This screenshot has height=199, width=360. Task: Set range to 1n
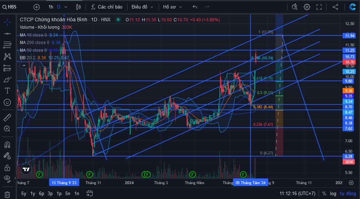pyautogui.click(x=77, y=193)
